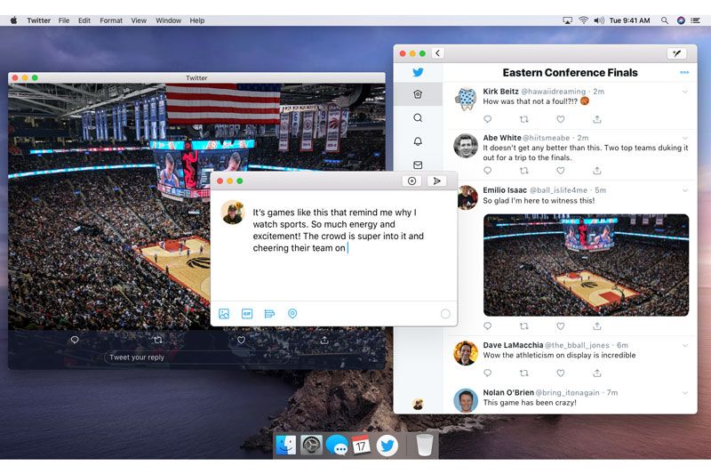Viewport: 711px width, 474px height.
Task: Open the File menu
Action: tap(64, 20)
